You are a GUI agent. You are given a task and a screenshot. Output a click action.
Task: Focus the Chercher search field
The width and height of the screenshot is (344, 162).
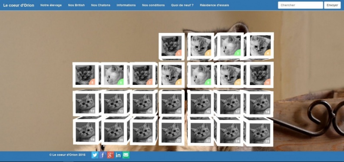[x=300, y=5]
